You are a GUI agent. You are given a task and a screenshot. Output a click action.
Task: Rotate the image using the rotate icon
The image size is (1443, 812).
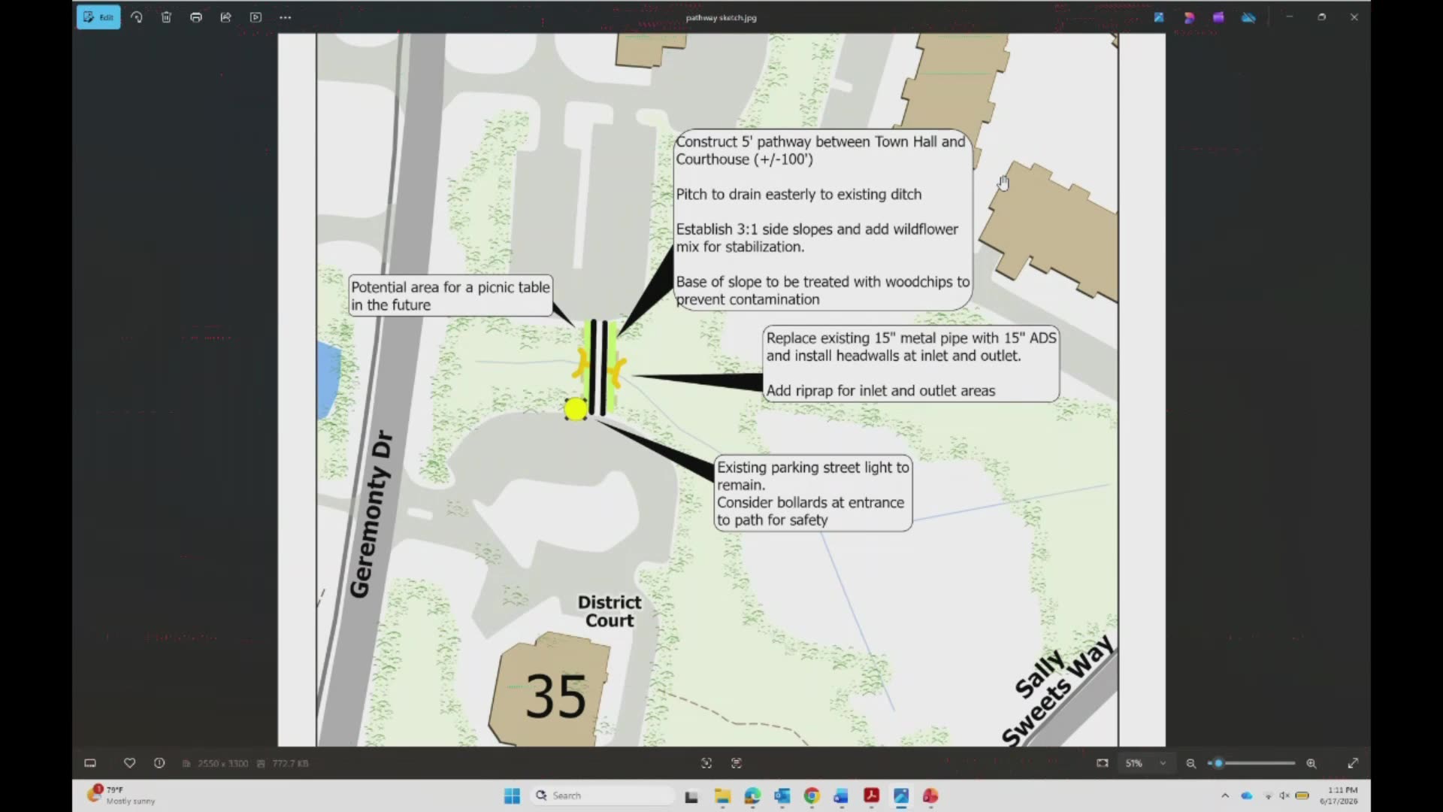[137, 17]
